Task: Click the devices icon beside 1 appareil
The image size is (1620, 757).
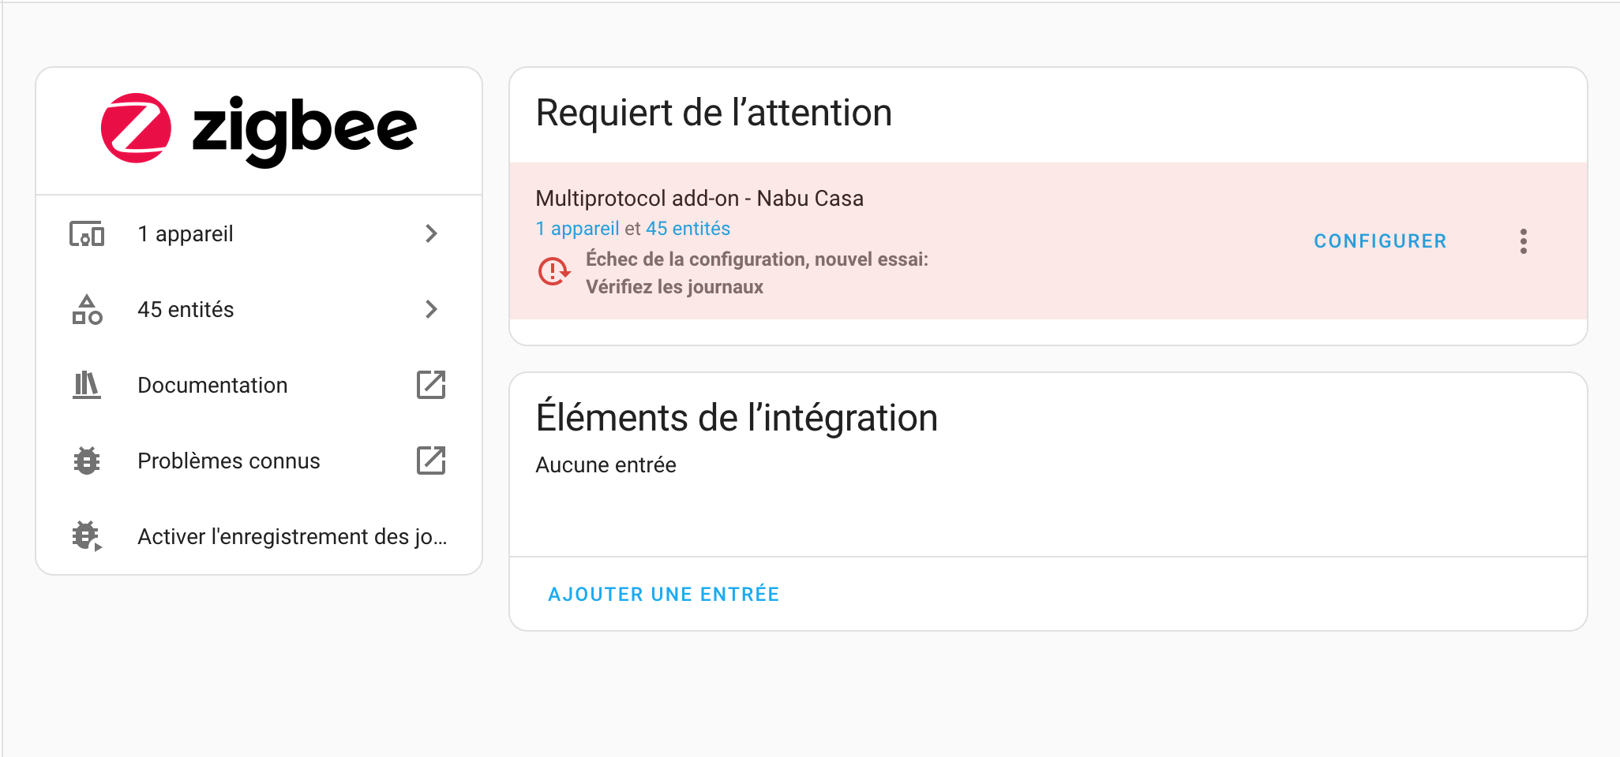Action: pyautogui.click(x=87, y=234)
